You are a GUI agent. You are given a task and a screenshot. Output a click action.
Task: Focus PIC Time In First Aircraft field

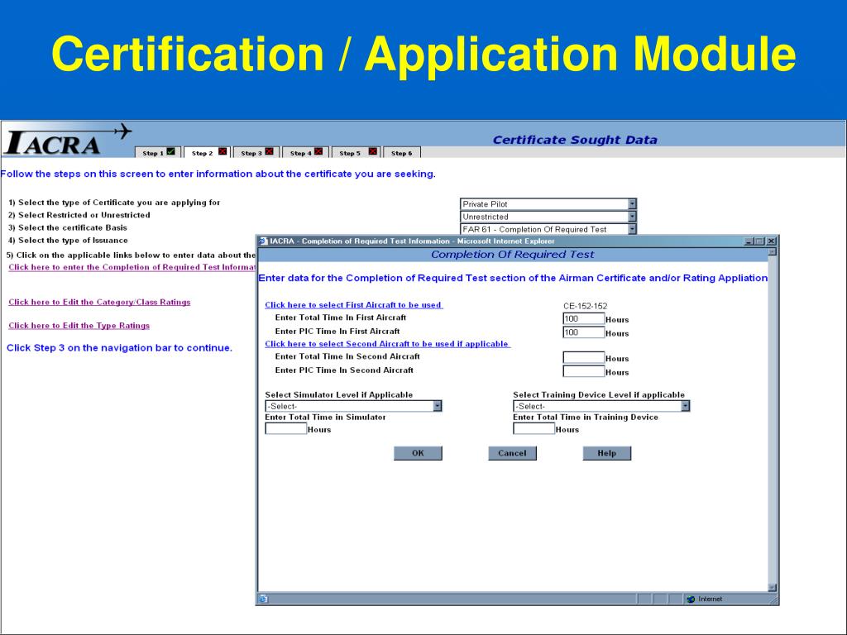pos(583,332)
